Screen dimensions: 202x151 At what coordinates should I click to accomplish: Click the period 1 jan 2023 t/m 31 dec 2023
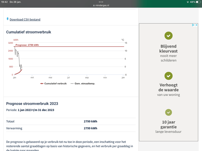[36, 110]
